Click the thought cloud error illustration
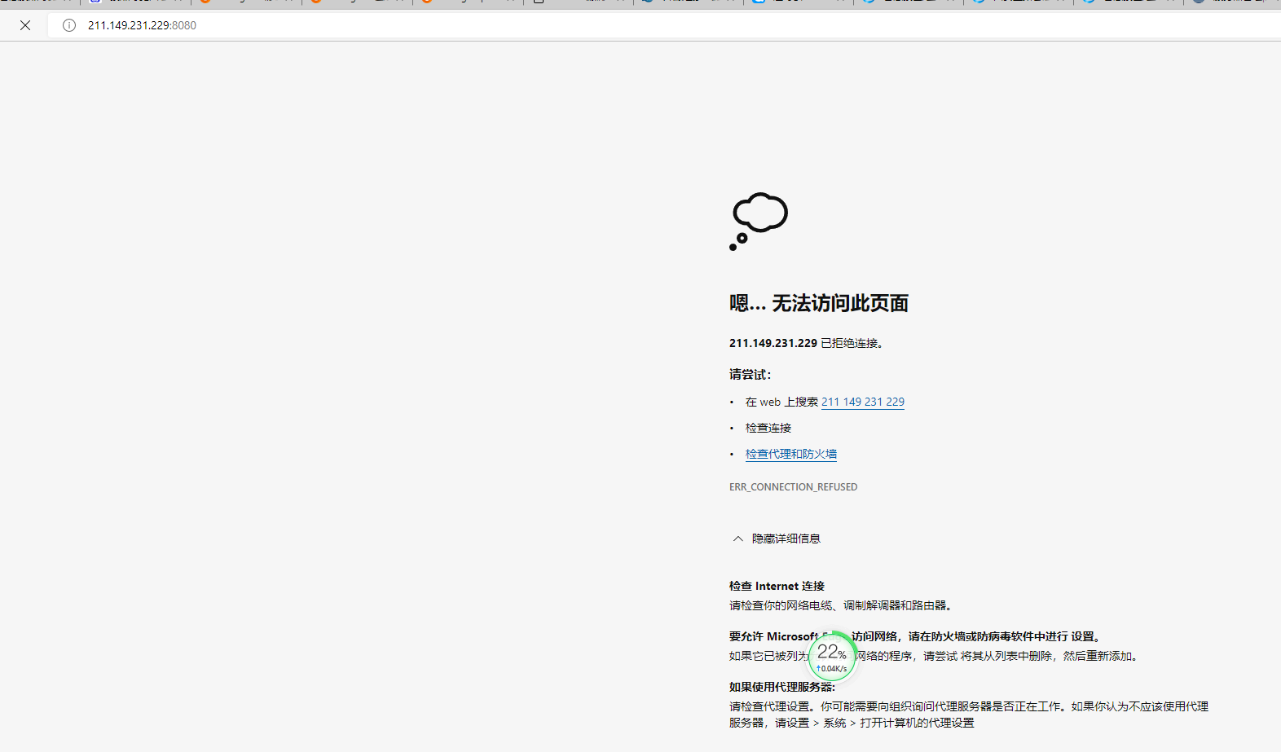This screenshot has width=1281, height=752. (x=759, y=221)
